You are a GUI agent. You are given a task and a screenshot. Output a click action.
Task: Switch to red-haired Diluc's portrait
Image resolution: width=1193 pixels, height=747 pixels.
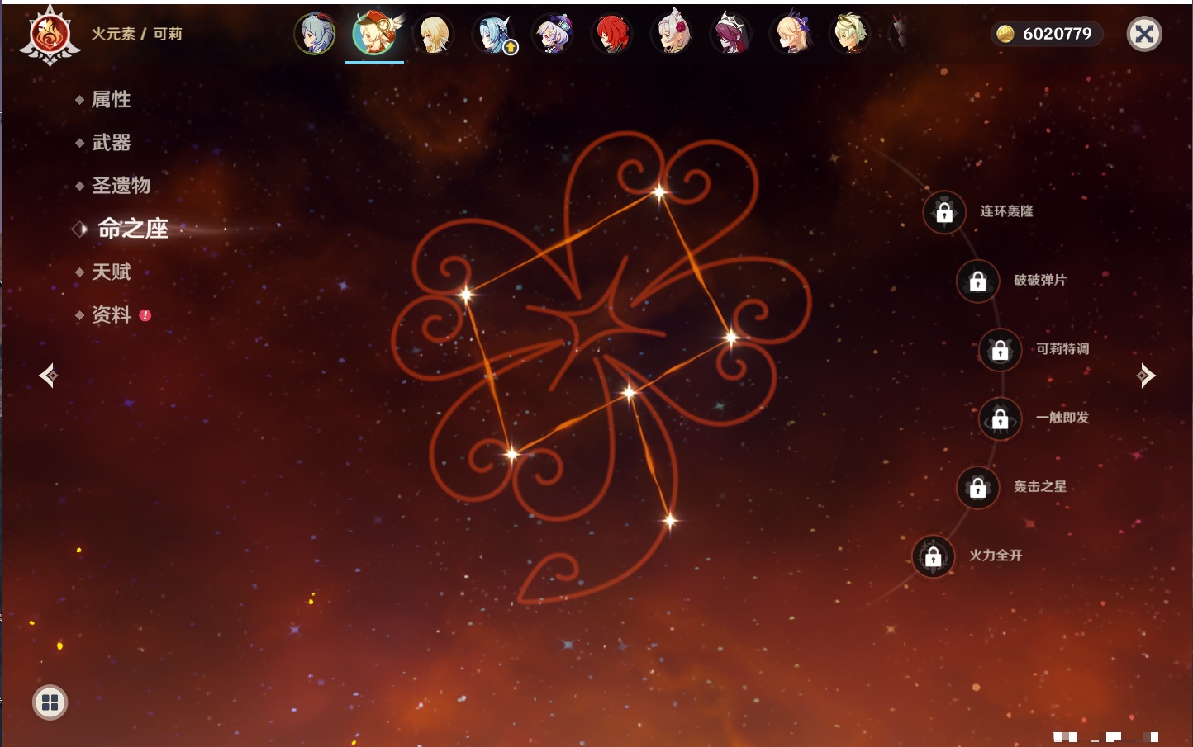tap(612, 34)
